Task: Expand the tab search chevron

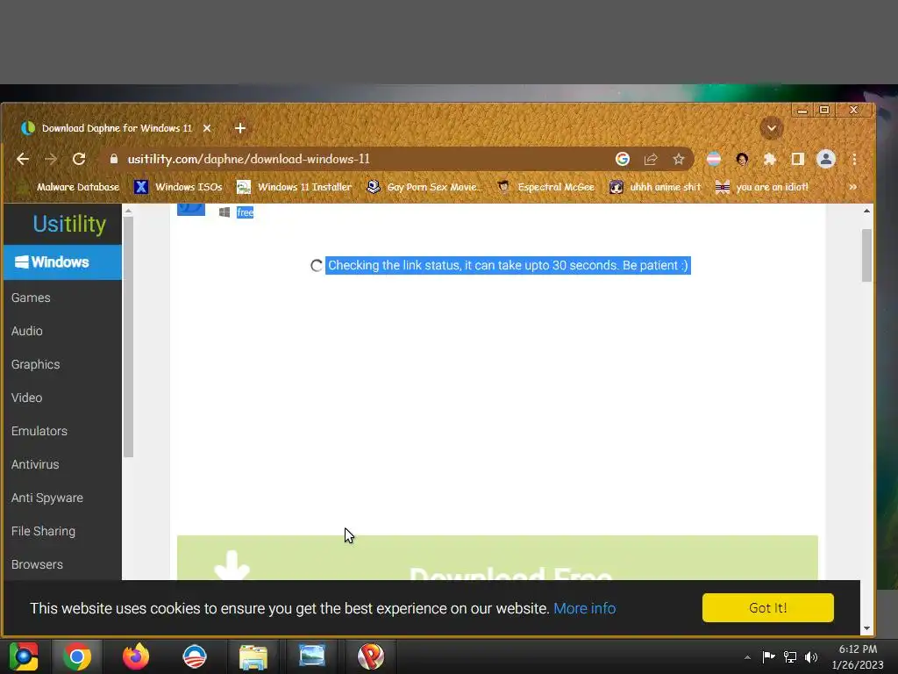Action: pyautogui.click(x=772, y=128)
